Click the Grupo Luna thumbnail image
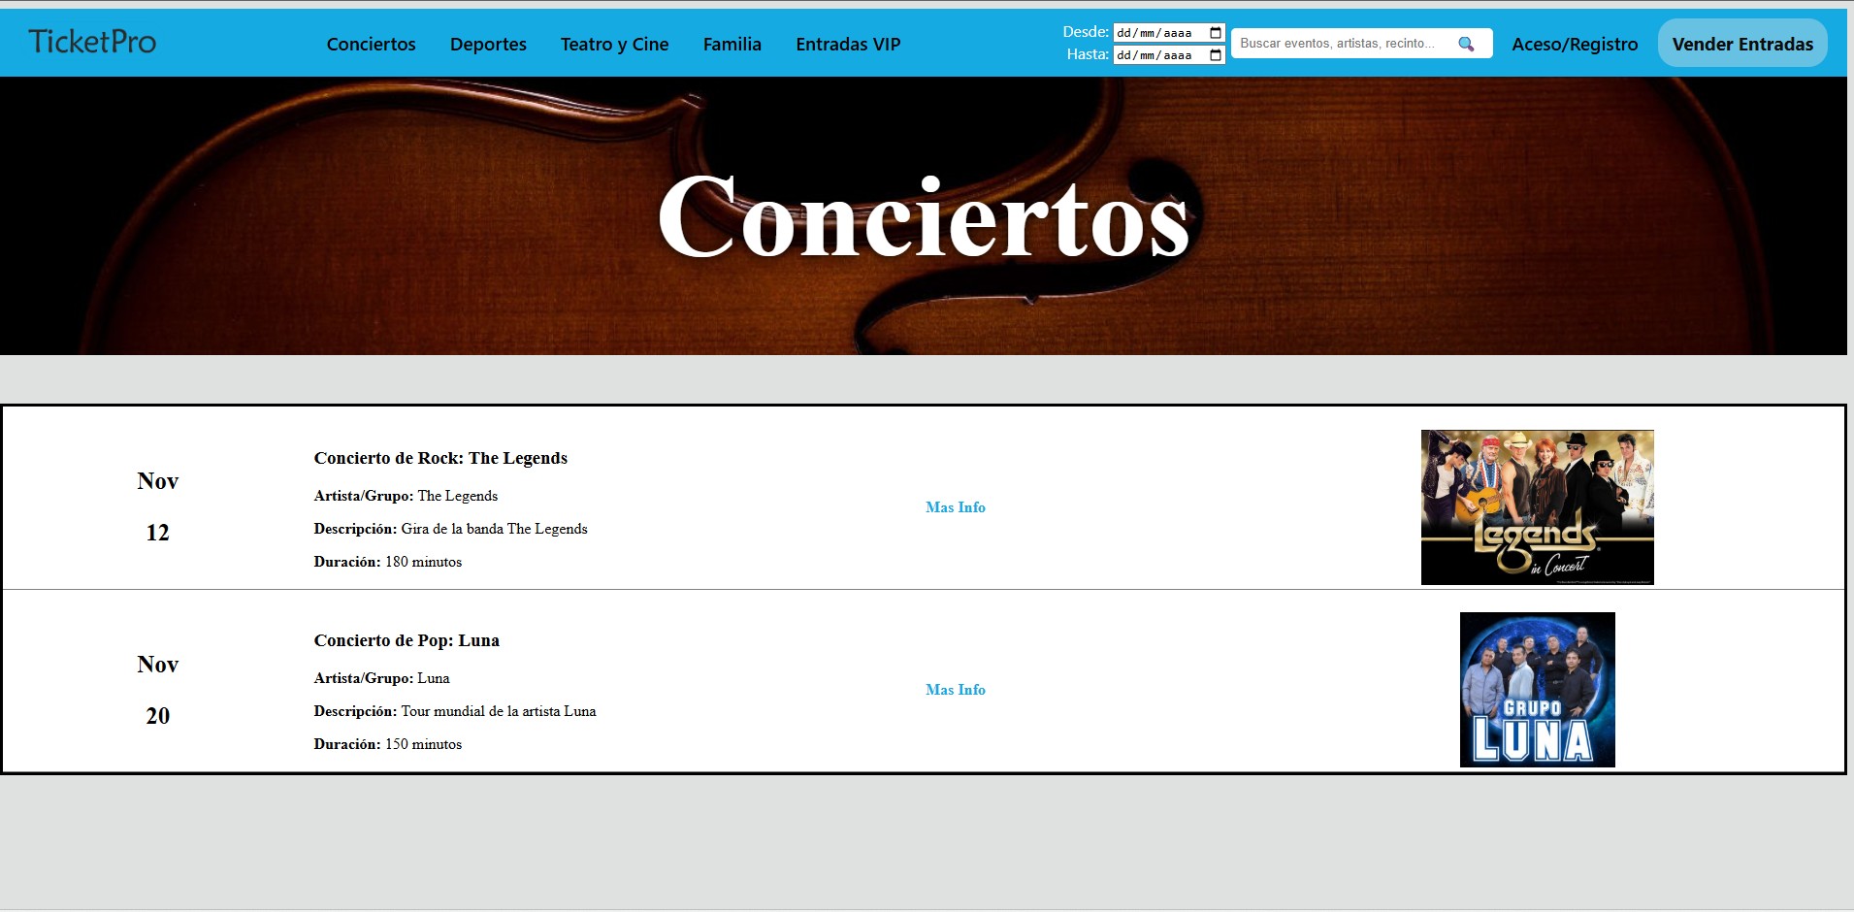This screenshot has width=1854, height=912. coord(1537,690)
